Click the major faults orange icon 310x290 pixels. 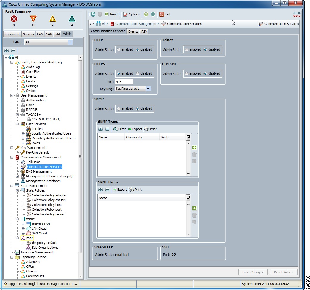[x=33, y=19]
